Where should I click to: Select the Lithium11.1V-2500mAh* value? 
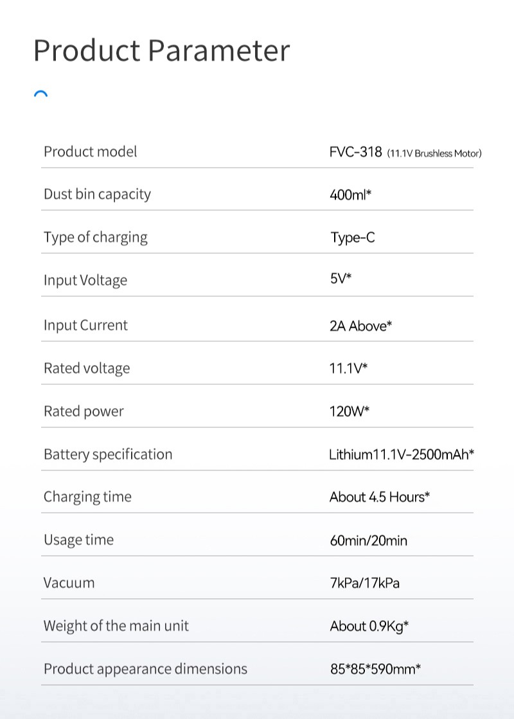tap(402, 455)
